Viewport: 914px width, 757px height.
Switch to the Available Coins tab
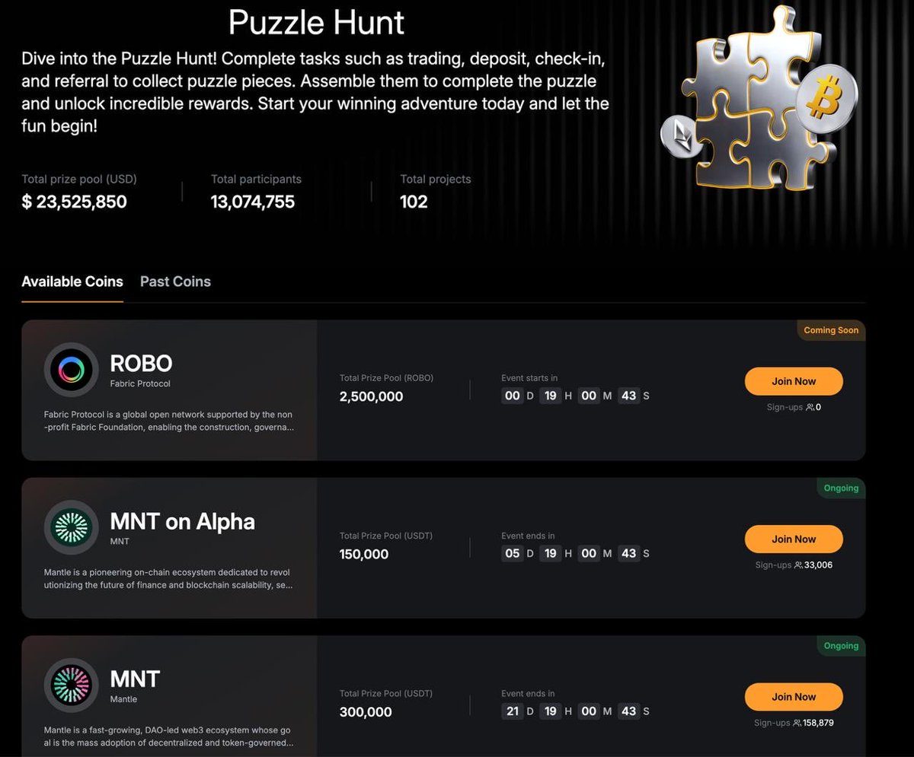click(72, 281)
